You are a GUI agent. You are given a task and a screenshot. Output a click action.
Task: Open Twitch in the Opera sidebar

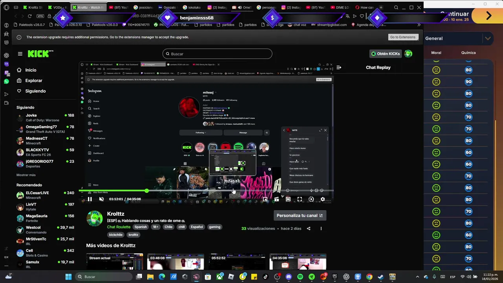[x=6, y=73]
